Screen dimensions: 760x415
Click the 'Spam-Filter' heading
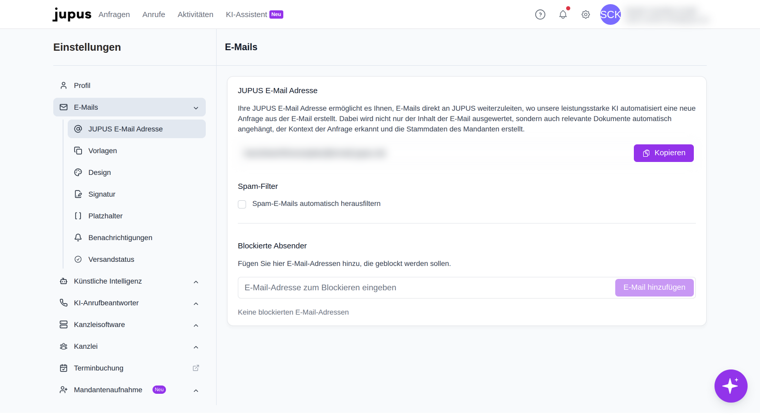tap(258, 186)
